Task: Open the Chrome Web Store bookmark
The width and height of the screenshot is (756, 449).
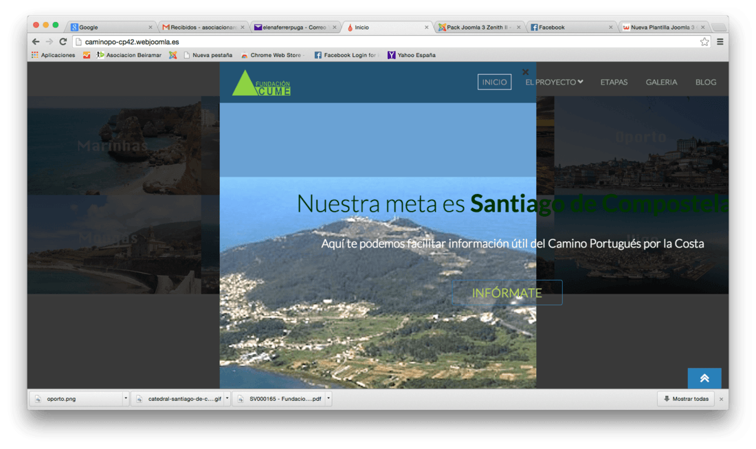Action: point(271,55)
